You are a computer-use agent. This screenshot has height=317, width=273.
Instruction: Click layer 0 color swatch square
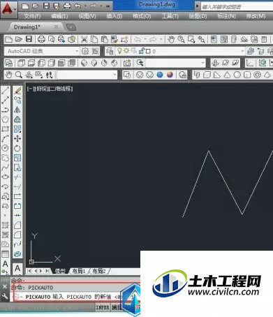tap(148, 51)
